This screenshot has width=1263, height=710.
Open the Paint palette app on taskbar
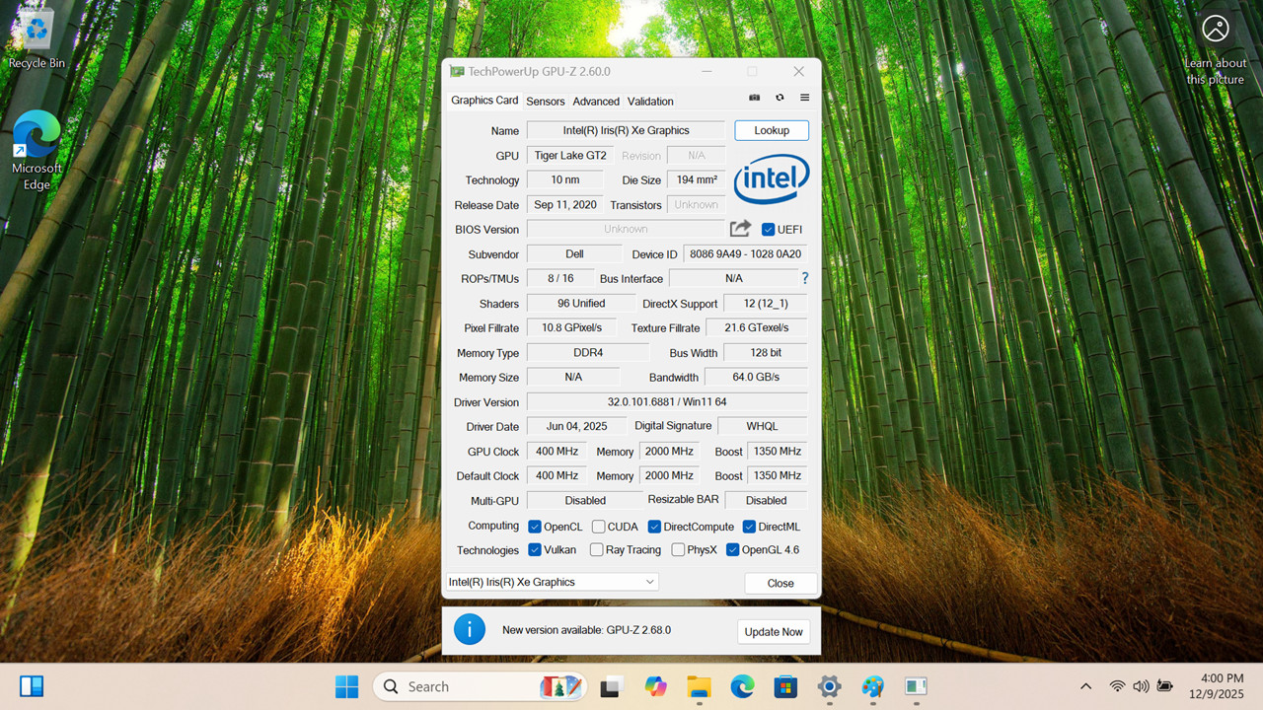click(x=872, y=686)
